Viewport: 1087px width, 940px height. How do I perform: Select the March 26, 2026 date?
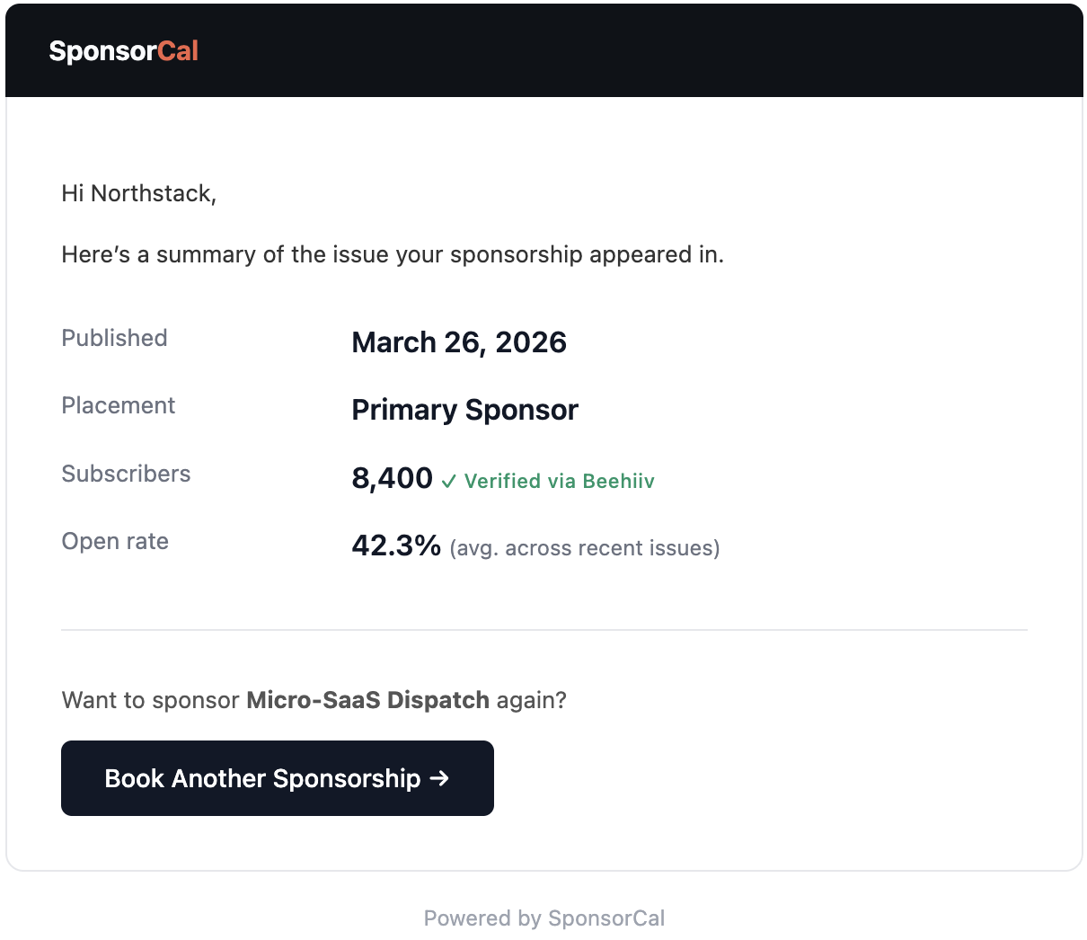coord(459,342)
